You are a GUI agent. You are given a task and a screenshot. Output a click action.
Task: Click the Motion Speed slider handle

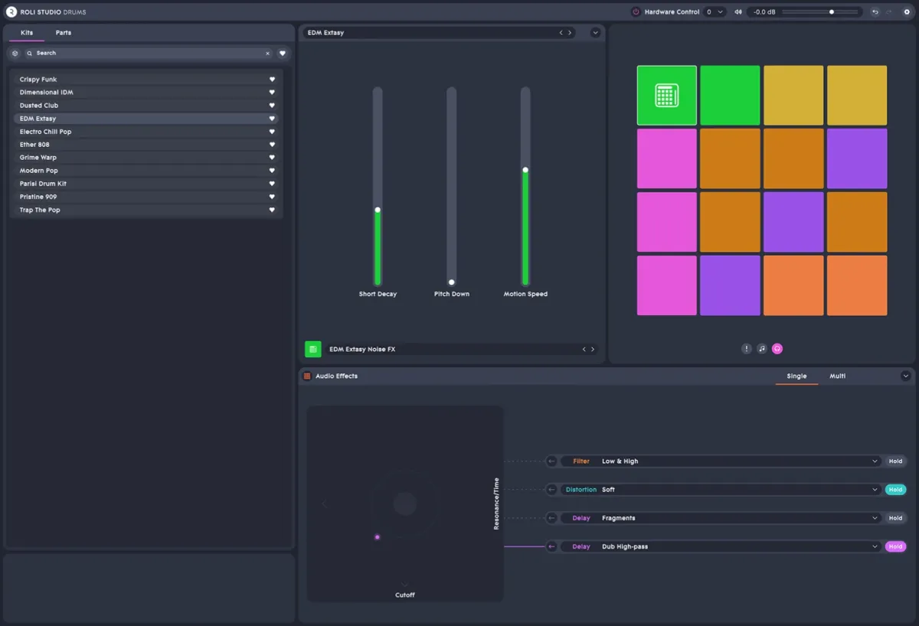click(525, 170)
